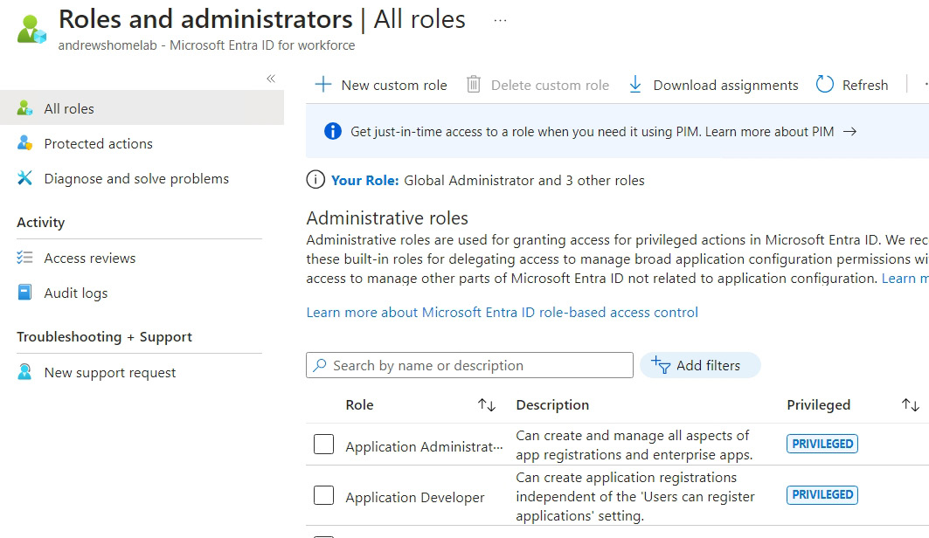Viewport: 929px width, 538px height.
Task: Click the PRIVILEGED badge for Application Administrator
Action: pyautogui.click(x=822, y=444)
